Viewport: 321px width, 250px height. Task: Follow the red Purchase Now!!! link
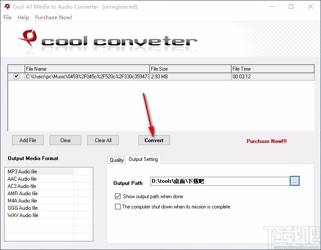(x=266, y=141)
